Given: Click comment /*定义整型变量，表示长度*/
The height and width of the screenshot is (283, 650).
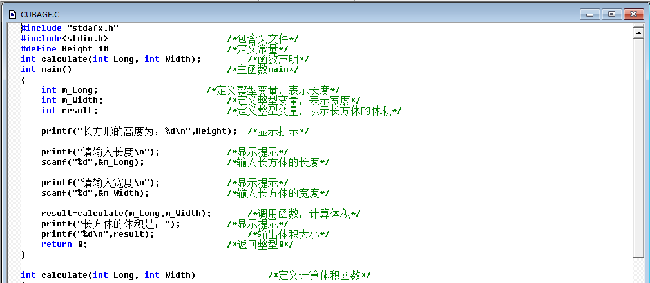Looking at the screenshot, I should tap(273, 90).
